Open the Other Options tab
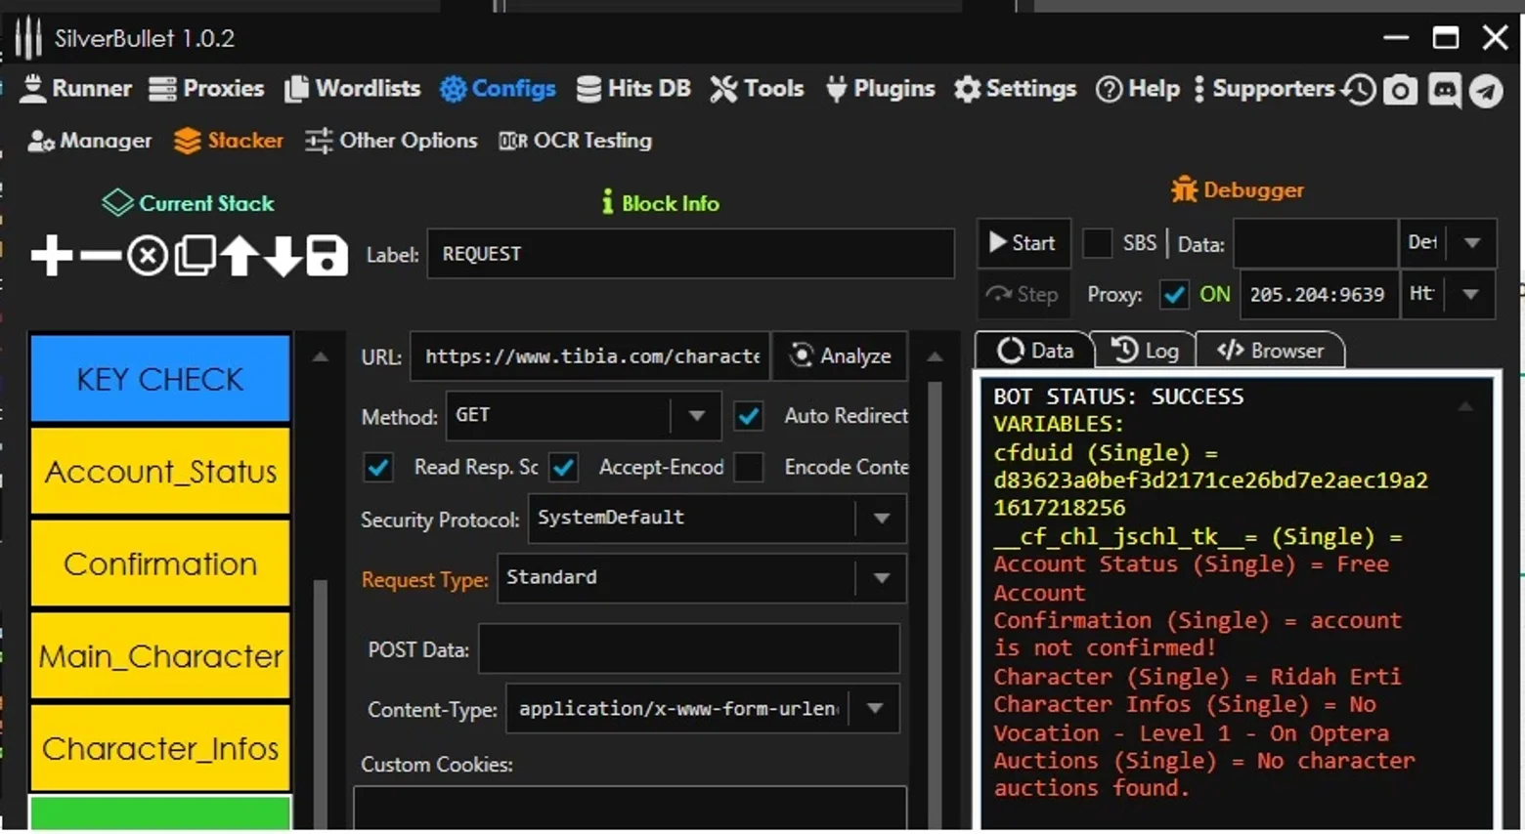 point(391,141)
